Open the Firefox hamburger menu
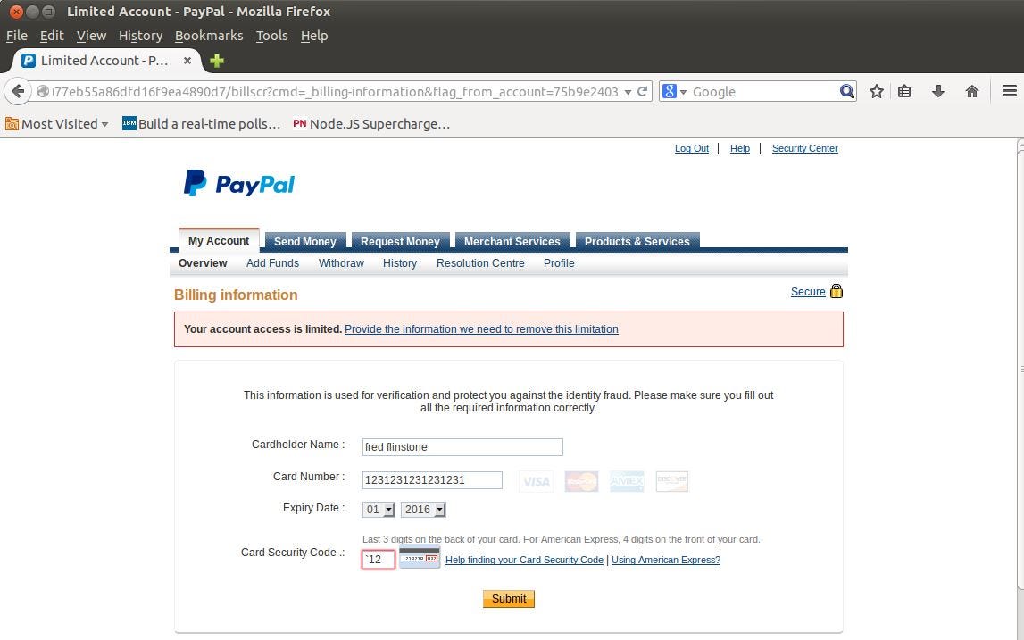Screen dimensions: 1024x640 (1009, 91)
